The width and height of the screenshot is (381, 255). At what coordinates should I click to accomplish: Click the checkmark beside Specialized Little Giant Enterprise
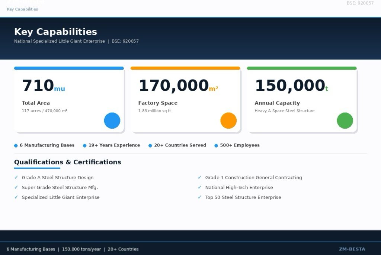click(x=16, y=197)
